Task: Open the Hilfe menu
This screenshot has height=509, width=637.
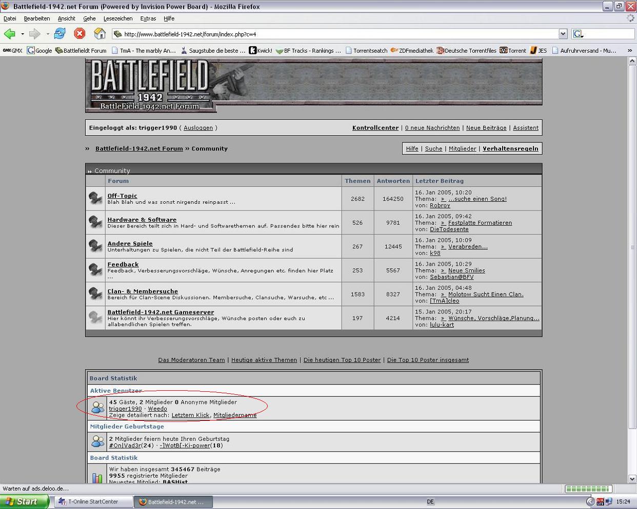Action: point(169,18)
